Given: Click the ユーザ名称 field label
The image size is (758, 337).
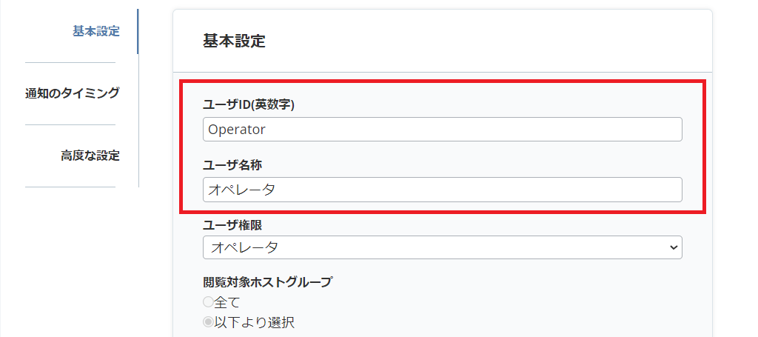Looking at the screenshot, I should coord(232,165).
